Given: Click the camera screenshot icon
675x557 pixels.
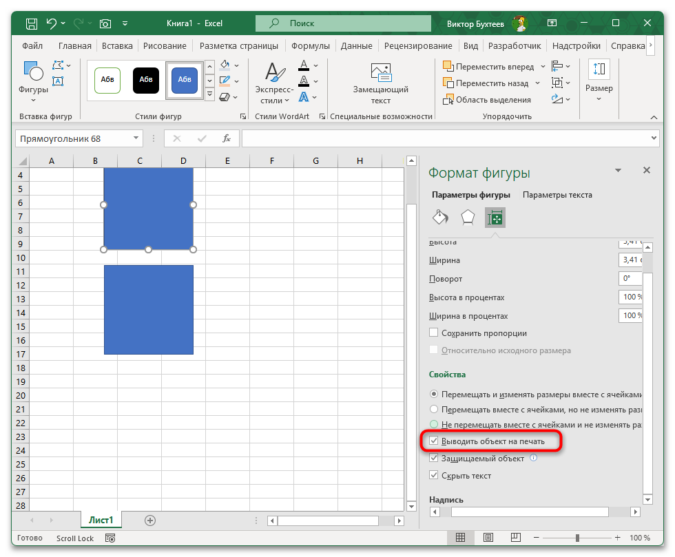Looking at the screenshot, I should tap(105, 23).
